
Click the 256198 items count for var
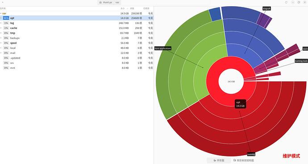point(137,13)
